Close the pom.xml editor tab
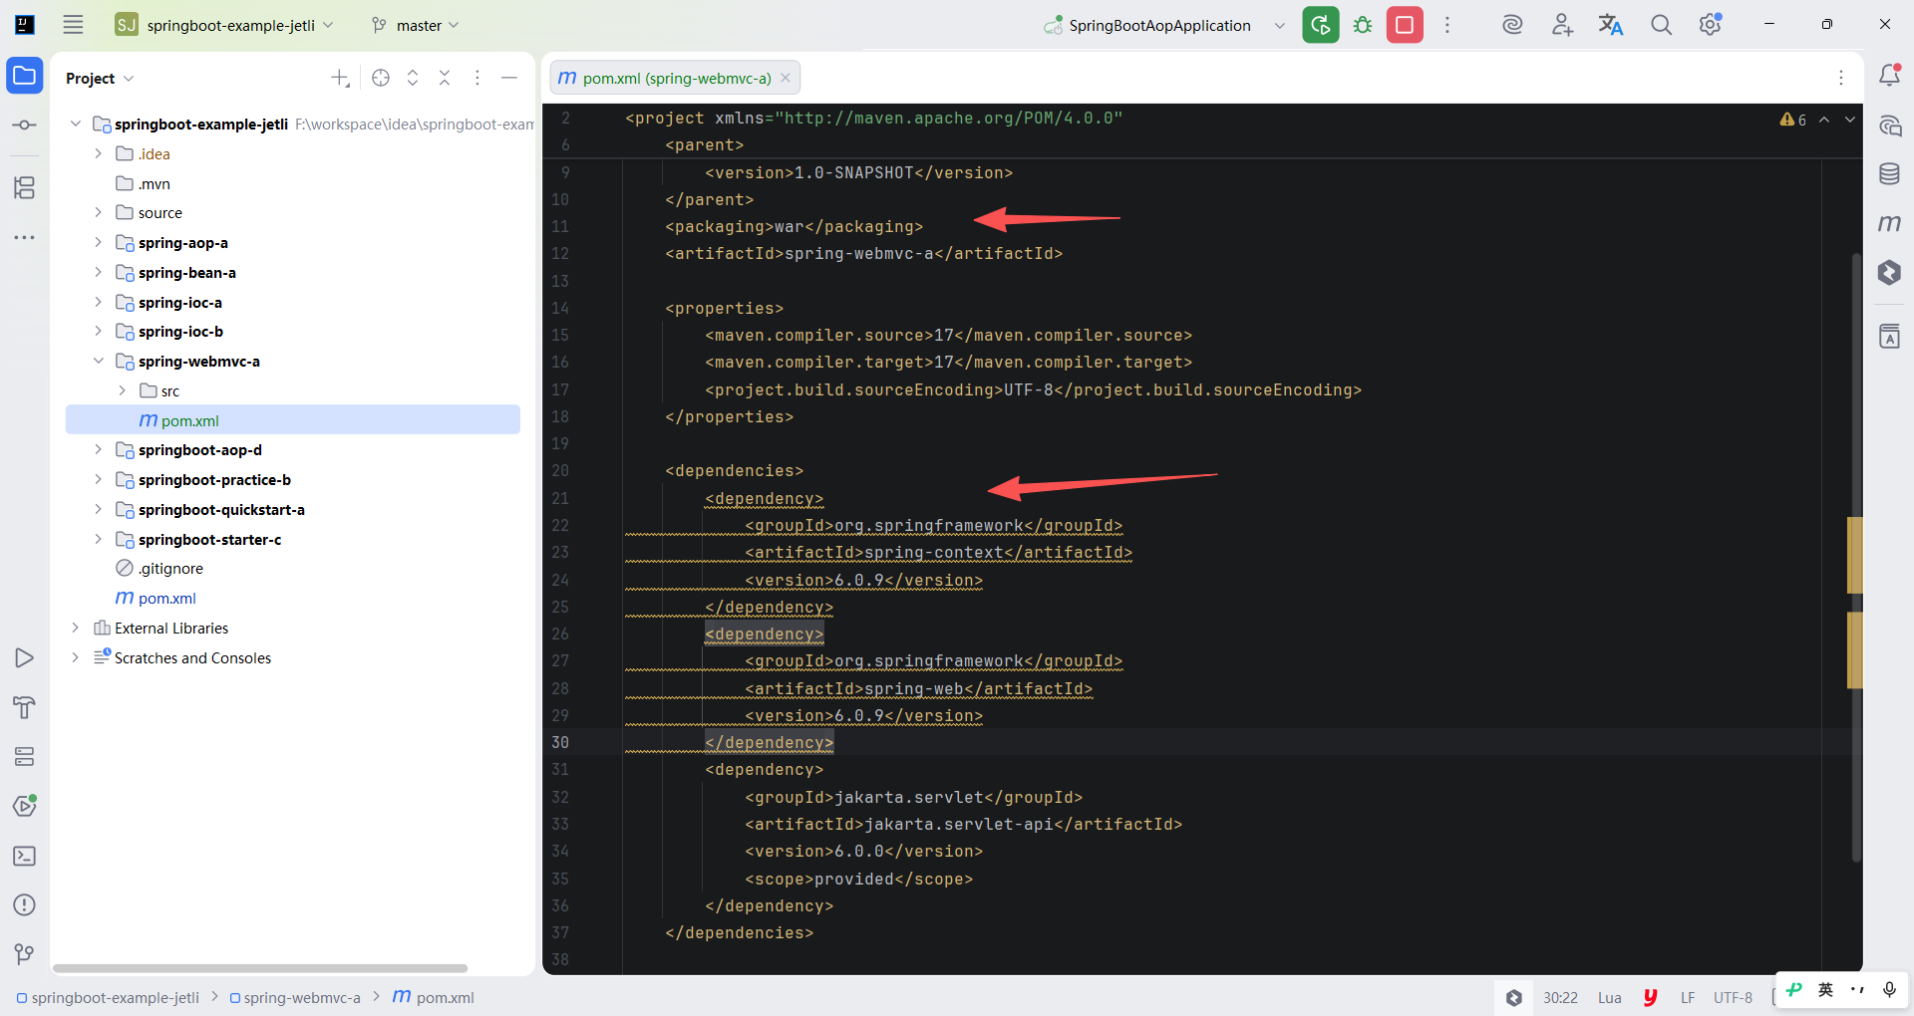Screen dimensions: 1914x1016 [x=786, y=78]
